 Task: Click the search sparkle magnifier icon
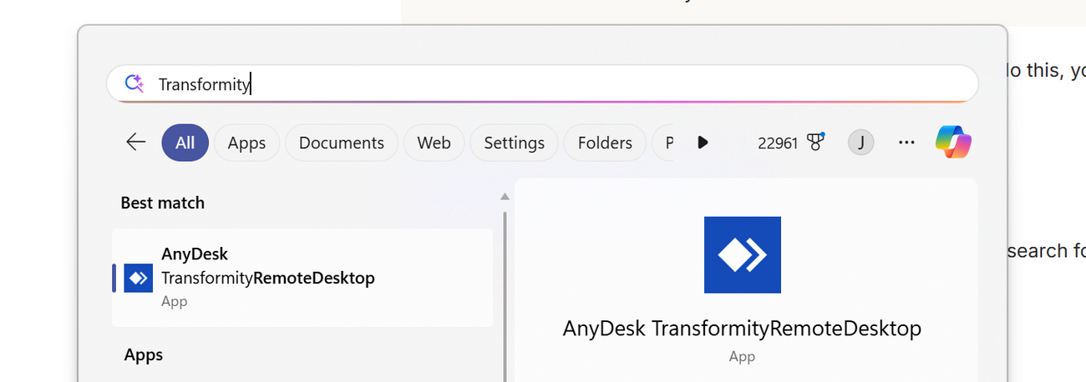click(134, 83)
